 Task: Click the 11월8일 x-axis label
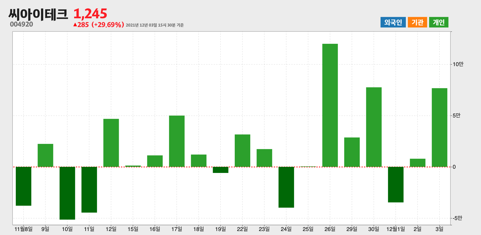pos(24,229)
